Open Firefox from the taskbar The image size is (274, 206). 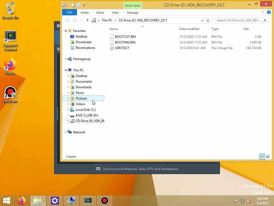(22, 201)
